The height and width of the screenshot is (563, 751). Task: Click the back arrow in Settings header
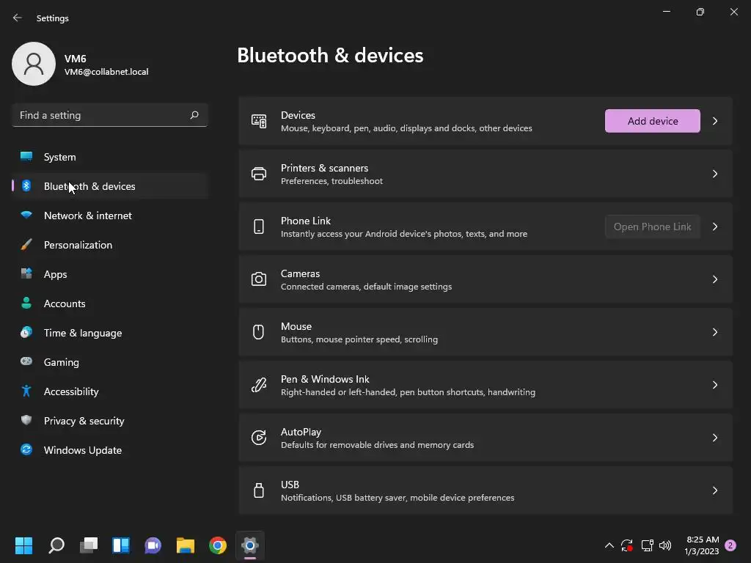[18, 18]
